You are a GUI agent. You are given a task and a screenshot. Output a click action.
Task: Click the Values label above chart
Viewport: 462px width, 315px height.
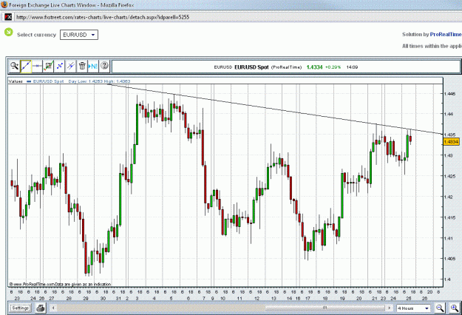(x=16, y=81)
